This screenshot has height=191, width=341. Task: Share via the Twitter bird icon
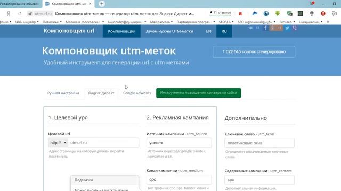point(287,28)
